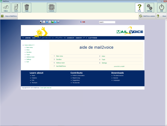Open sidebar Quit entry
This screenshot has width=167, height=126.
[27, 62]
